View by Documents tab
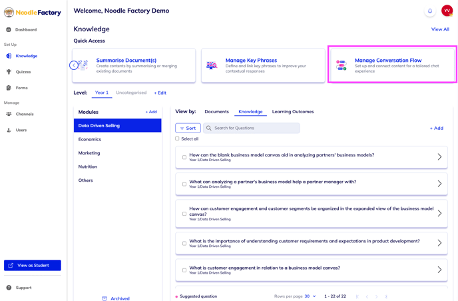 tap(217, 112)
